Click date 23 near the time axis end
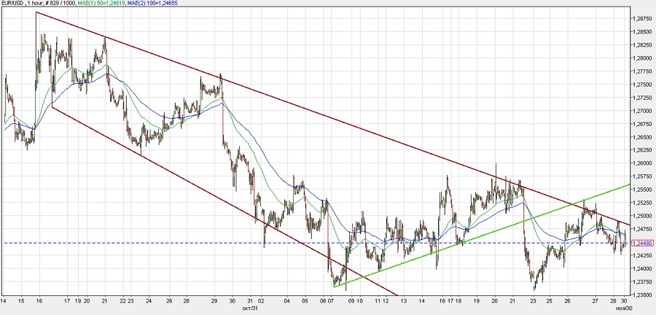The width and height of the screenshot is (656, 315). click(533, 300)
